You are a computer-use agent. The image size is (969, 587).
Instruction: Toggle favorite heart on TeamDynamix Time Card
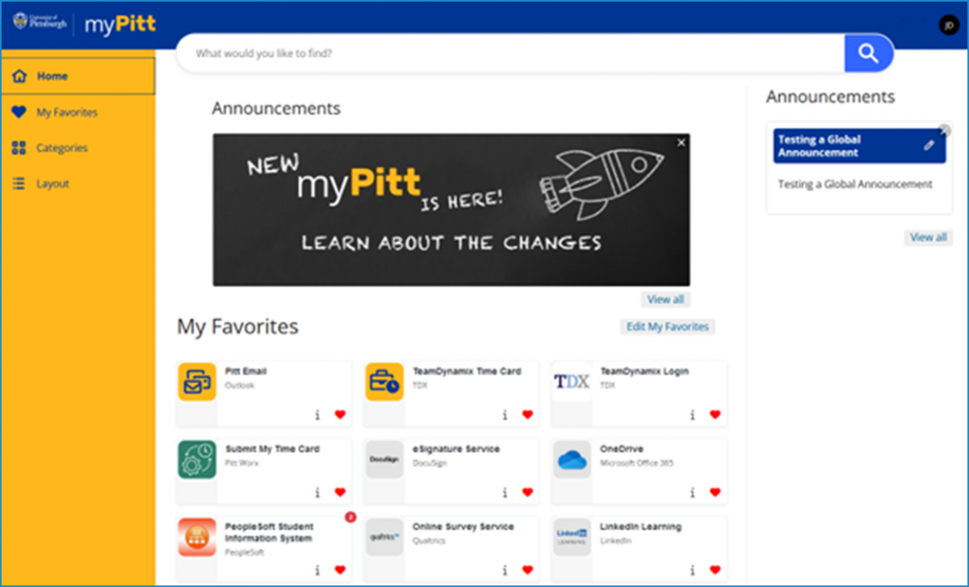click(527, 415)
